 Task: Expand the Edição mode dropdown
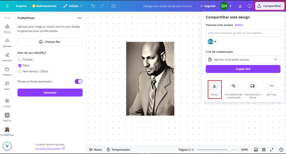click(x=73, y=6)
